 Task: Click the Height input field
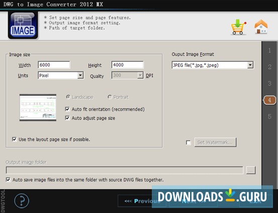pos(128,65)
